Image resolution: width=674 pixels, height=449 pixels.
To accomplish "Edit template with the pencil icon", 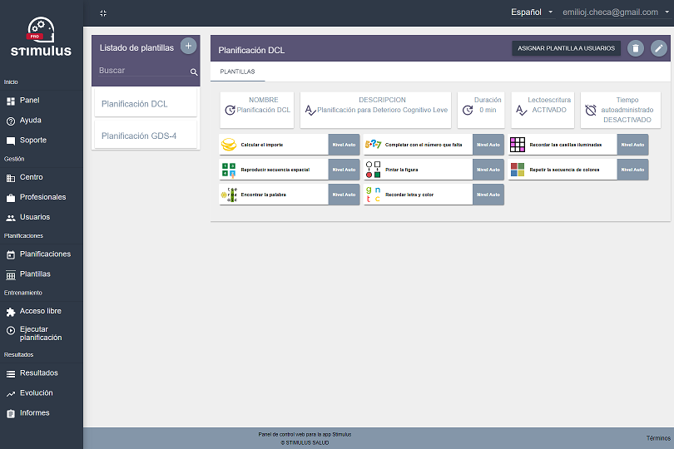I will pyautogui.click(x=659, y=49).
